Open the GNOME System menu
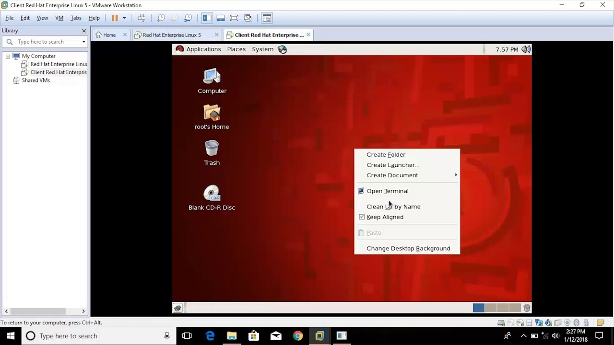This screenshot has height=345, width=614. 262,49
